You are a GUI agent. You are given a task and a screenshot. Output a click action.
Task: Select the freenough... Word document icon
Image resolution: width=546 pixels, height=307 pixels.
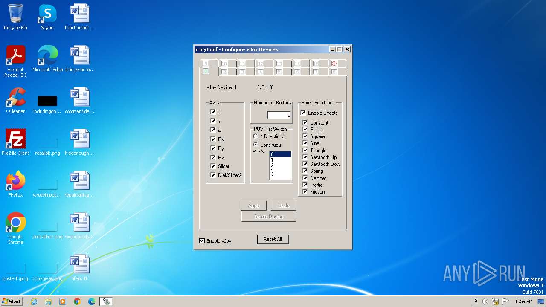coord(79,142)
